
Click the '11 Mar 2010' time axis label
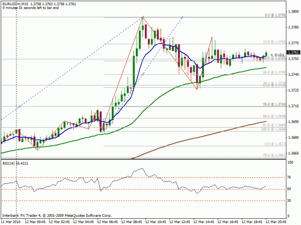point(11,222)
